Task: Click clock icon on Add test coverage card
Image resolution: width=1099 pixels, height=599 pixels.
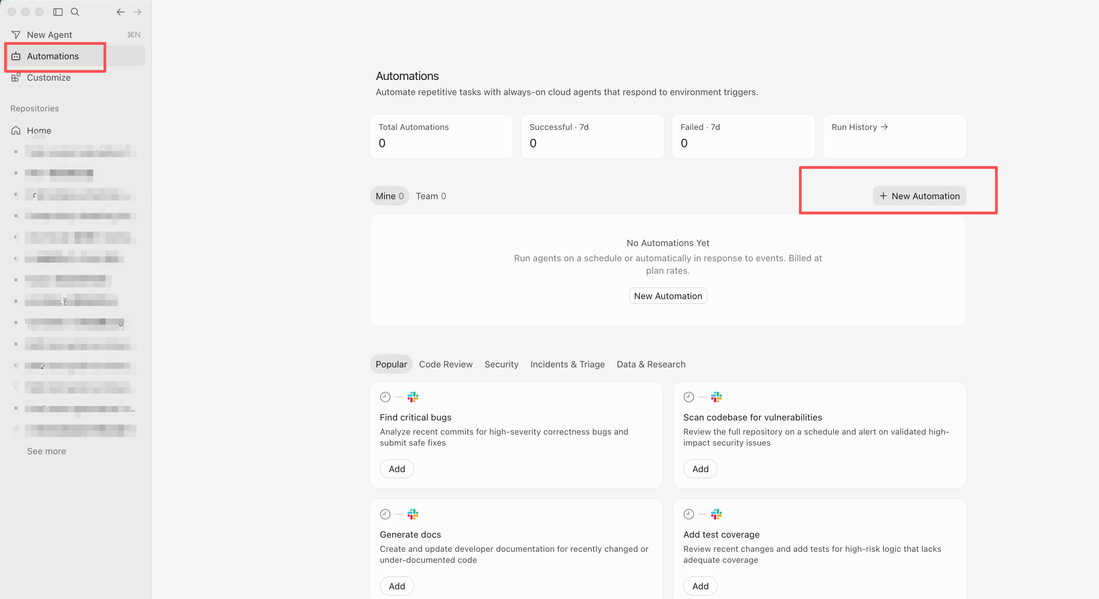Action: 689,514
